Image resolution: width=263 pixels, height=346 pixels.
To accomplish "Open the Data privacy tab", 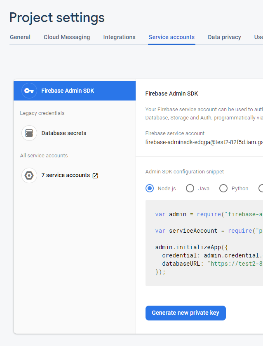I will point(224,37).
